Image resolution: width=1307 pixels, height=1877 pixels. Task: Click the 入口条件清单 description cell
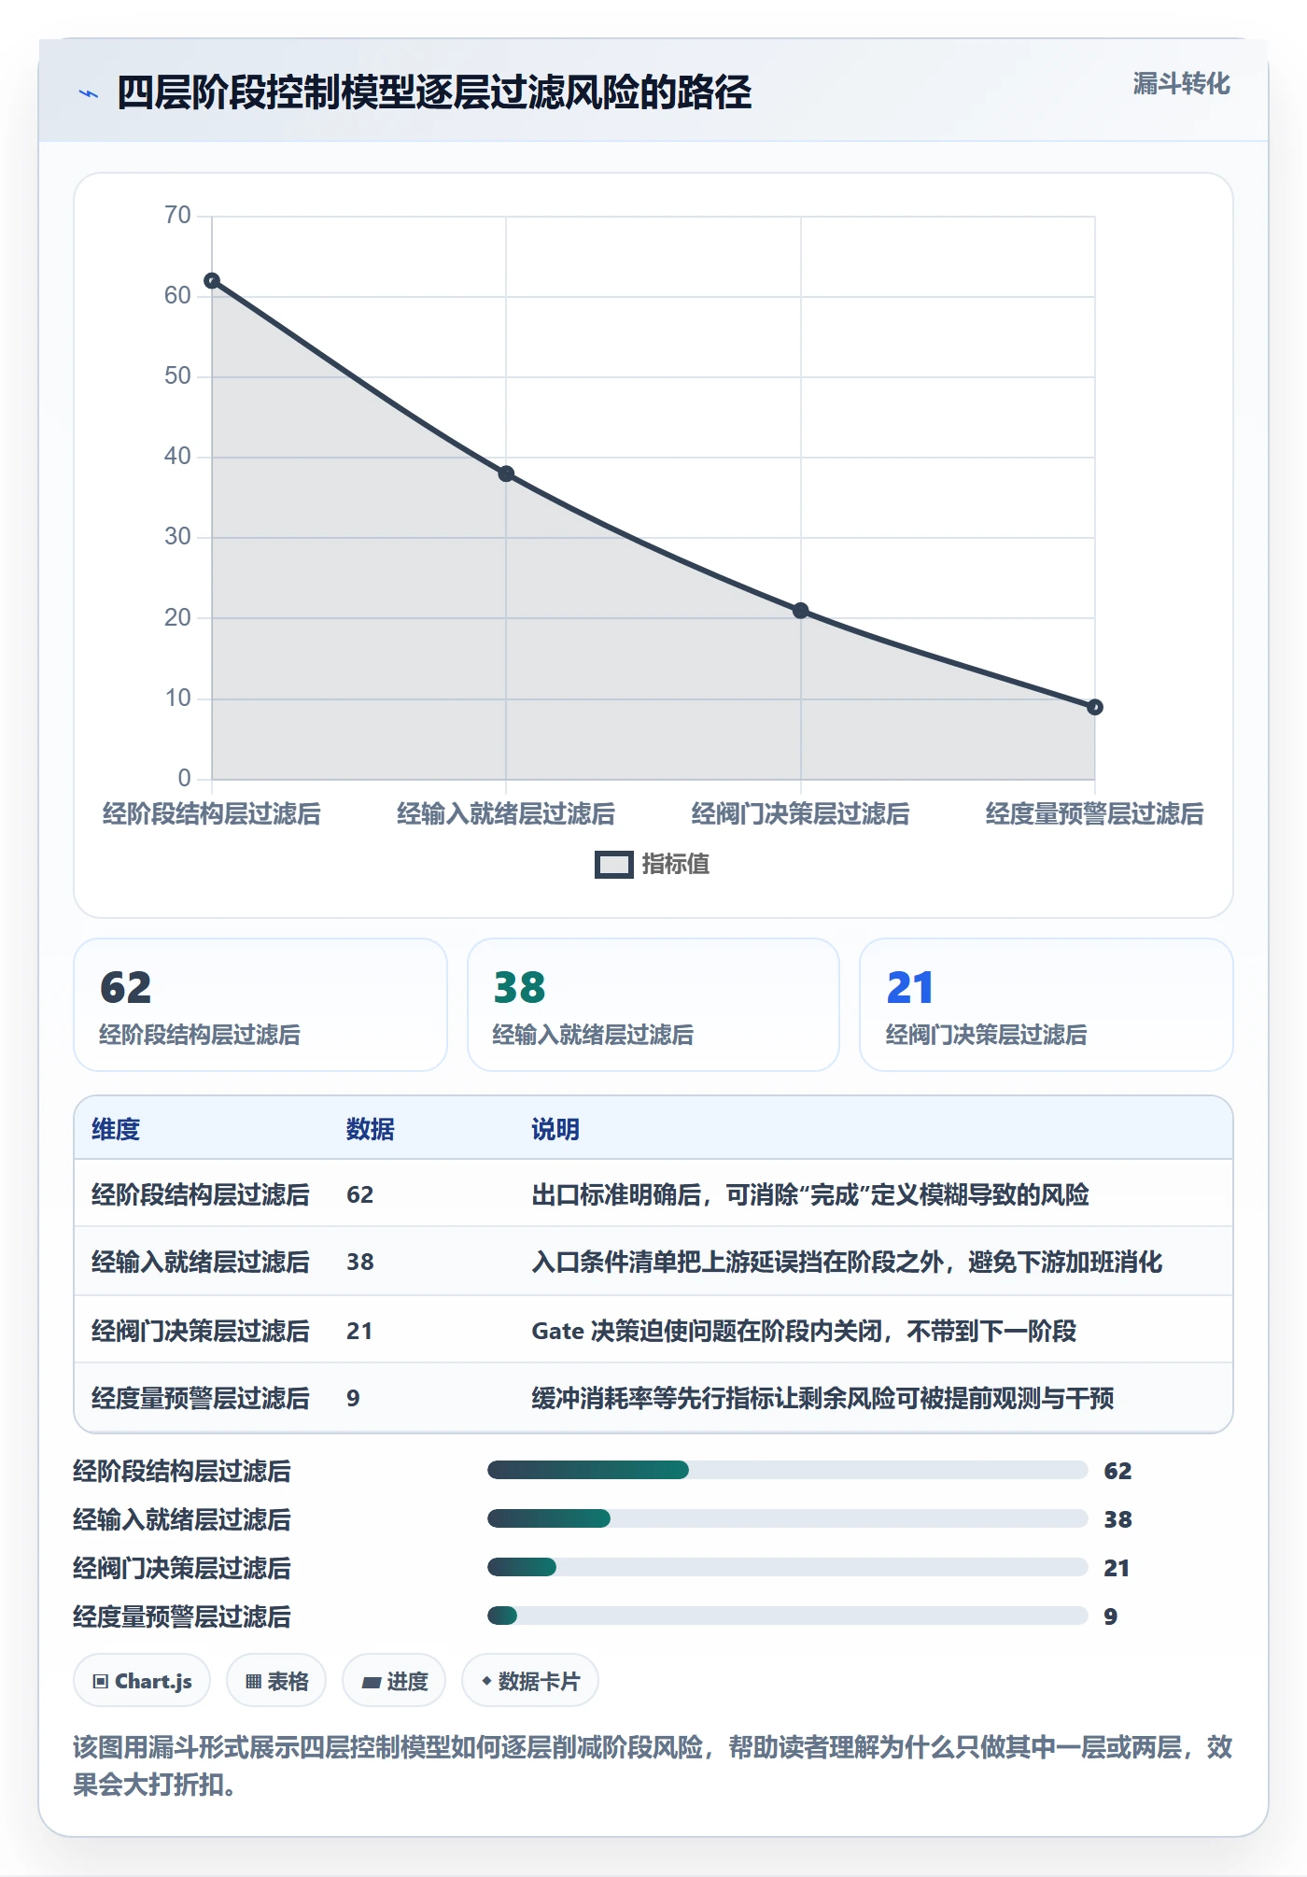pos(847,1262)
